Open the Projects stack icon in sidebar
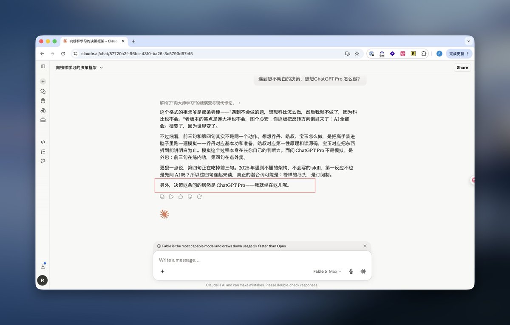This screenshot has height=325, width=510. tap(43, 101)
